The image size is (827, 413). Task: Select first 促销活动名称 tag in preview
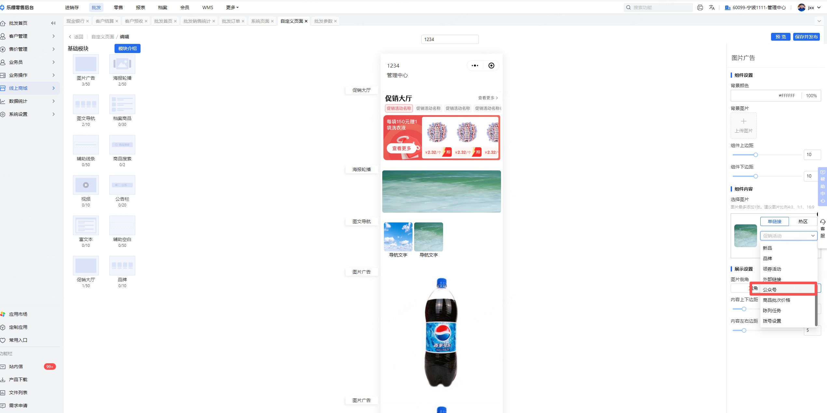click(399, 108)
